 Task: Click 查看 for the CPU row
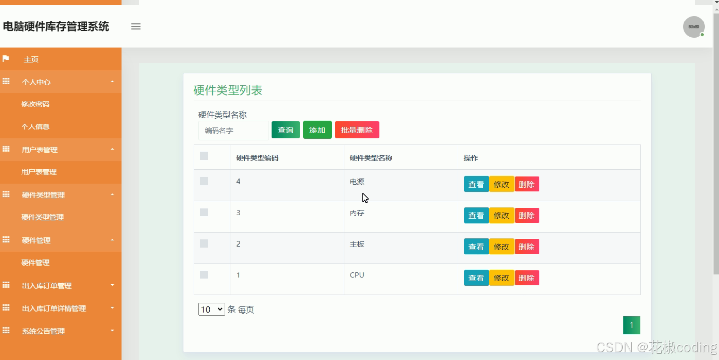click(476, 278)
